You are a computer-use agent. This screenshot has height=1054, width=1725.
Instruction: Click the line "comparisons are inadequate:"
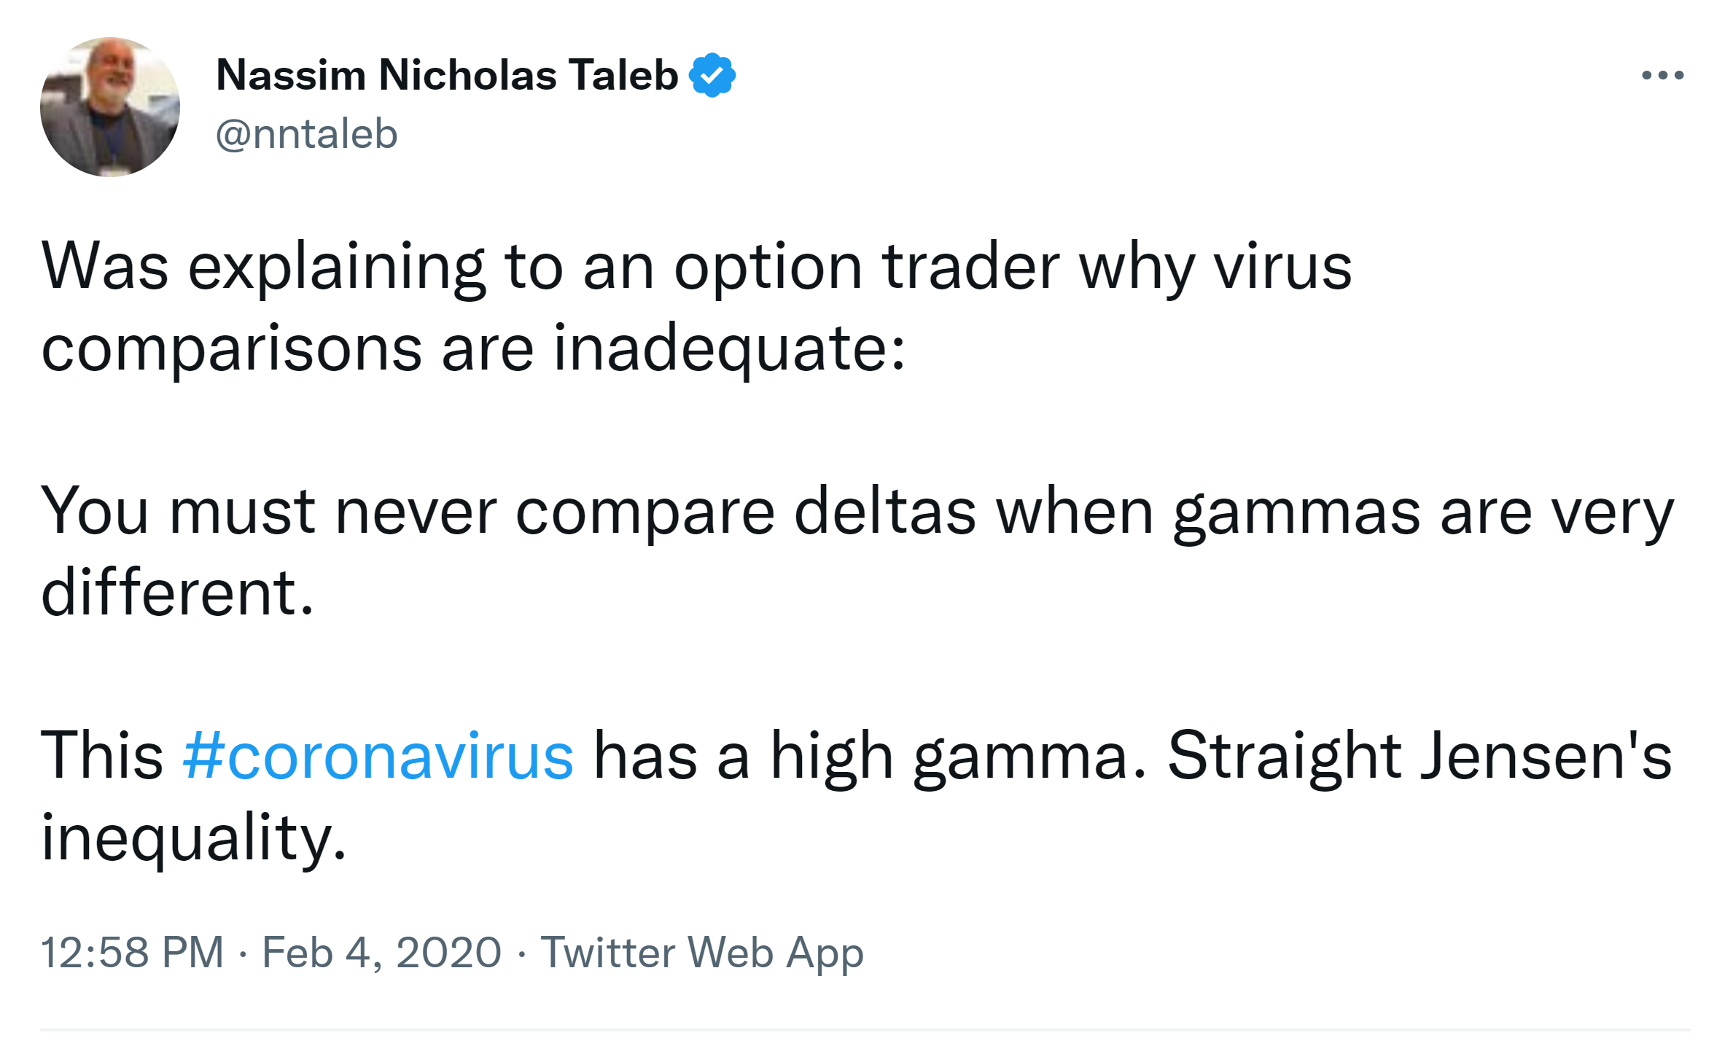(473, 348)
